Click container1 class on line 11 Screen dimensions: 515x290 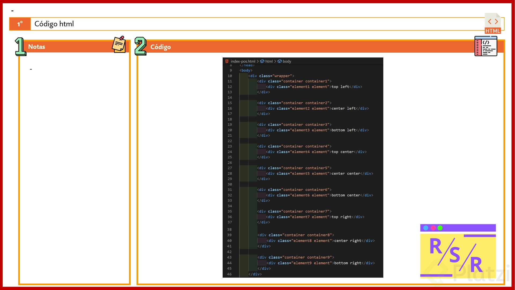click(317, 81)
